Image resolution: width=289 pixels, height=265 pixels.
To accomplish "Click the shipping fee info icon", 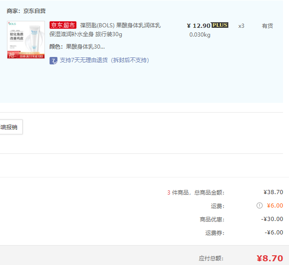I will click(x=259, y=205).
